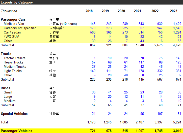Select the 2018 column header
The height and width of the screenshot is (133, 183).
click(x=89, y=11)
